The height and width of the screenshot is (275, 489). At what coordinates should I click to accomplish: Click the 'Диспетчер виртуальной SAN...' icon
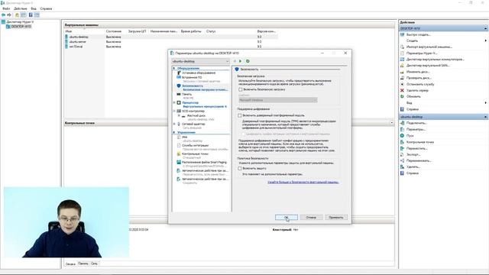click(x=403, y=66)
